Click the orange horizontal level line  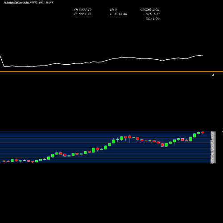(111, 71)
